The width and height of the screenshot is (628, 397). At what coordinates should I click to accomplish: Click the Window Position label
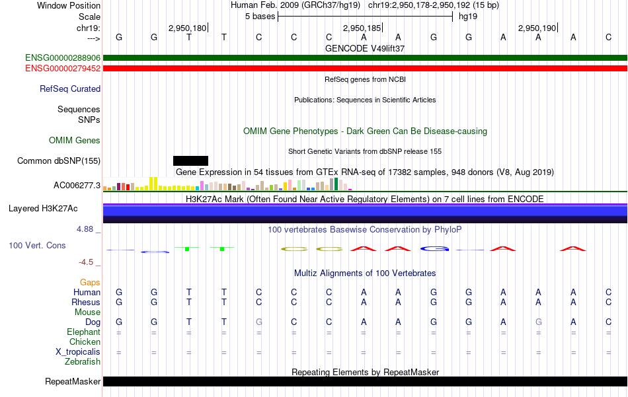[x=69, y=5]
